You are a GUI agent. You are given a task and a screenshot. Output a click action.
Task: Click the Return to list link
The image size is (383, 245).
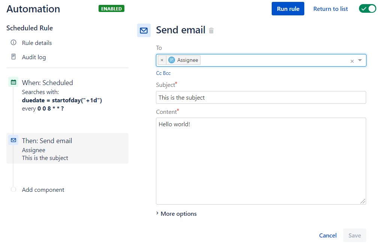331,9
